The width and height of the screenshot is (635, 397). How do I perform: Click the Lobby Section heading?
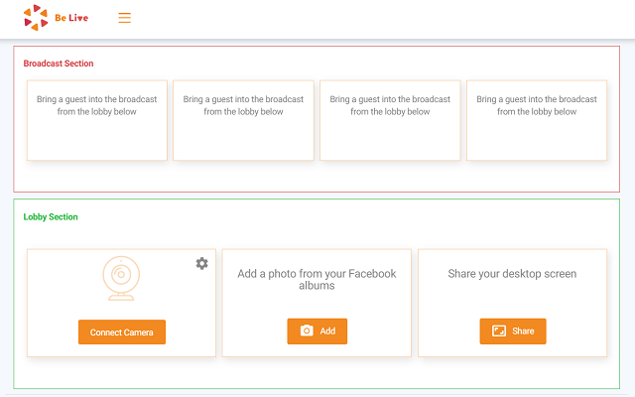pyautogui.click(x=51, y=216)
